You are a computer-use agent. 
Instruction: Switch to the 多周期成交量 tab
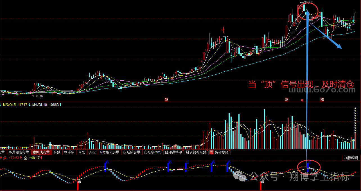[19, 152]
